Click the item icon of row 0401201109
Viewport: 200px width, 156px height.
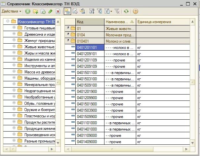(73, 59)
